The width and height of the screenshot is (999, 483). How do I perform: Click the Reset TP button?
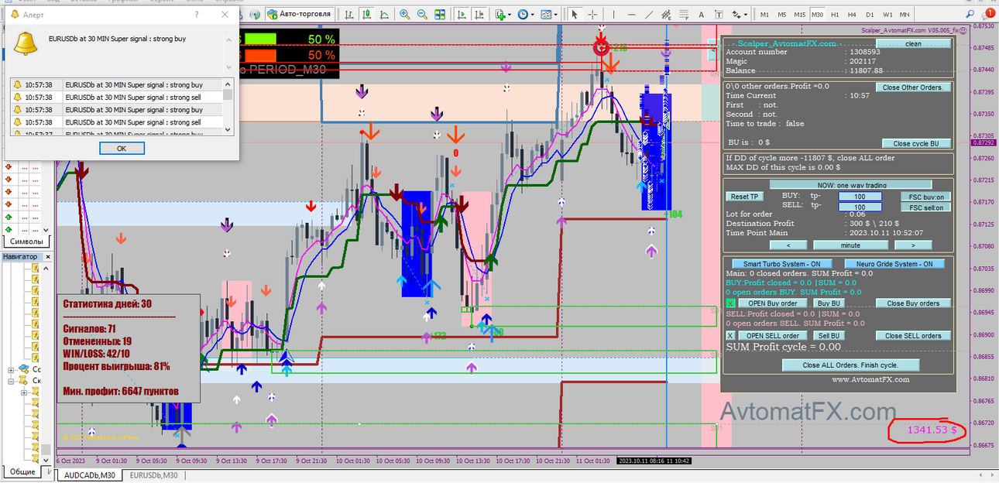pyautogui.click(x=745, y=197)
